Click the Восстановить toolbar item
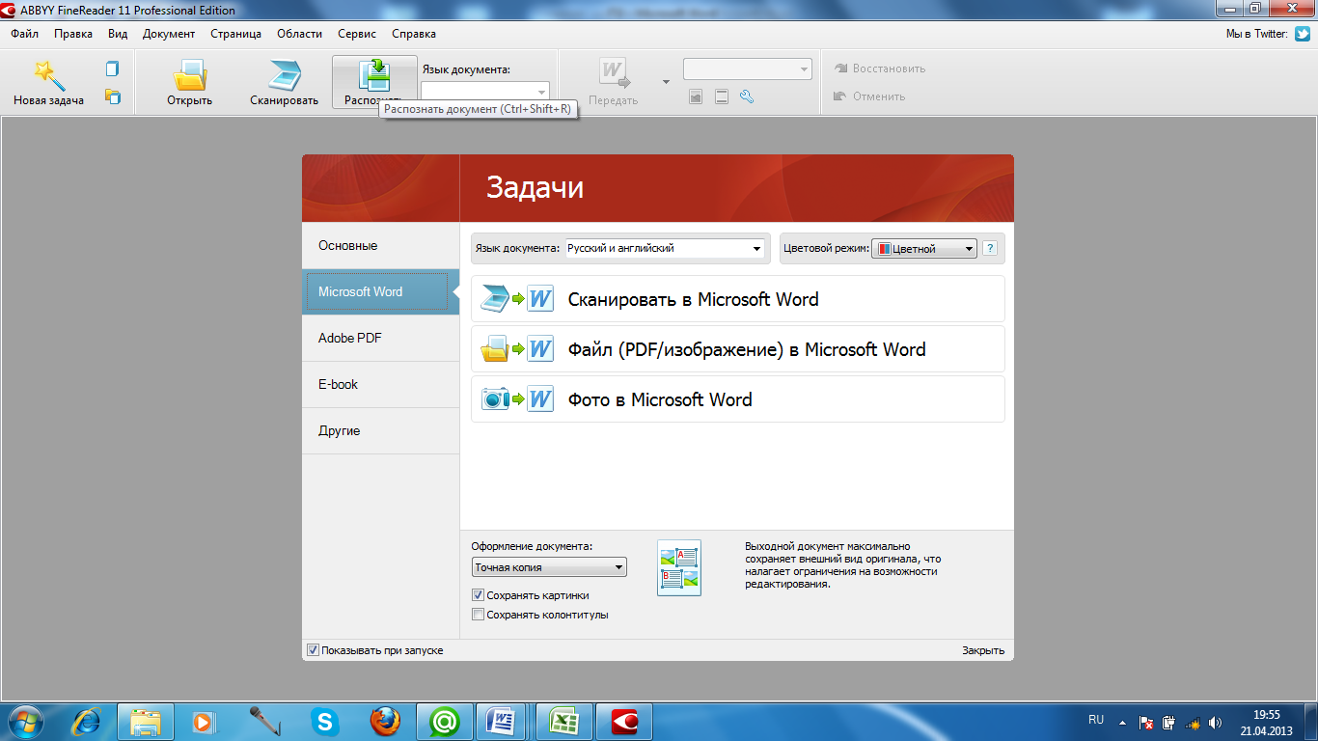The image size is (1318, 741). pyautogui.click(x=879, y=69)
